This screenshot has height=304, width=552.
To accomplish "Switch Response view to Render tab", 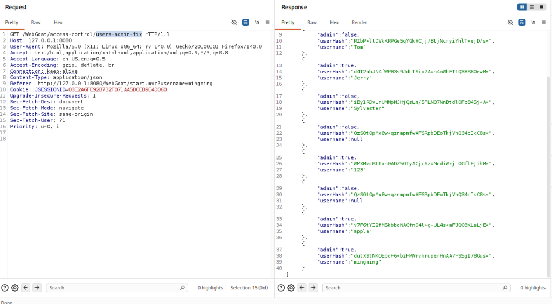I will click(360, 23).
